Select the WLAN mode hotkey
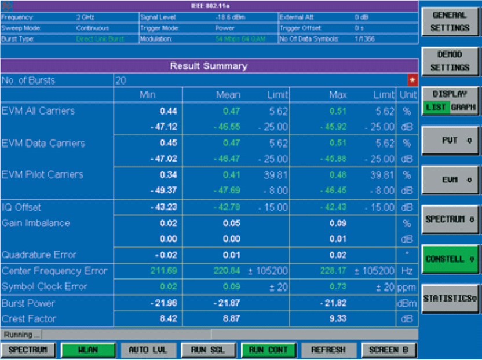Image resolution: width=482 pixels, height=360 pixels. tap(87, 350)
